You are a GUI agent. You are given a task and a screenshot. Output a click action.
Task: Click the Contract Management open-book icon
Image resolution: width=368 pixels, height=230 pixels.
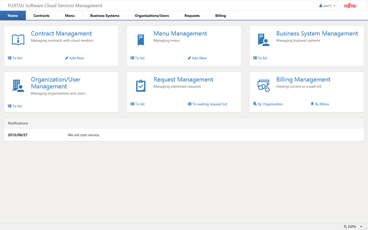tap(18, 40)
